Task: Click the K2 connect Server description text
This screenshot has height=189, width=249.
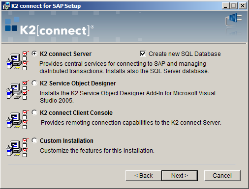Action: pyautogui.click(x=124, y=67)
